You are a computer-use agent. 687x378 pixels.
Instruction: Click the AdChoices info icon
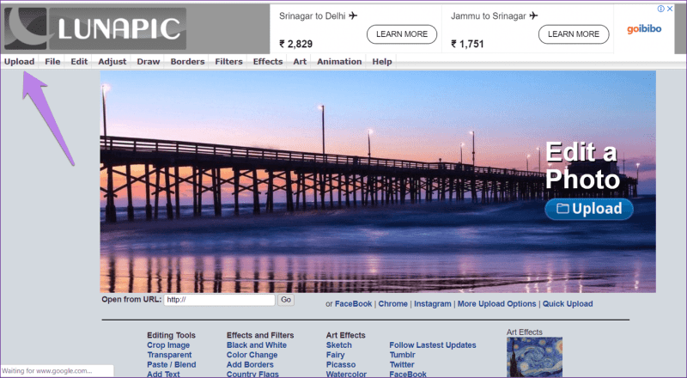[660, 9]
